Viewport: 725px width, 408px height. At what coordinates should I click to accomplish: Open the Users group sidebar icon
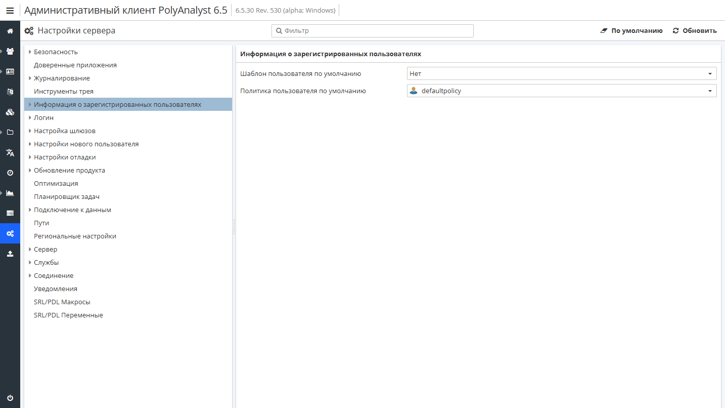10,51
